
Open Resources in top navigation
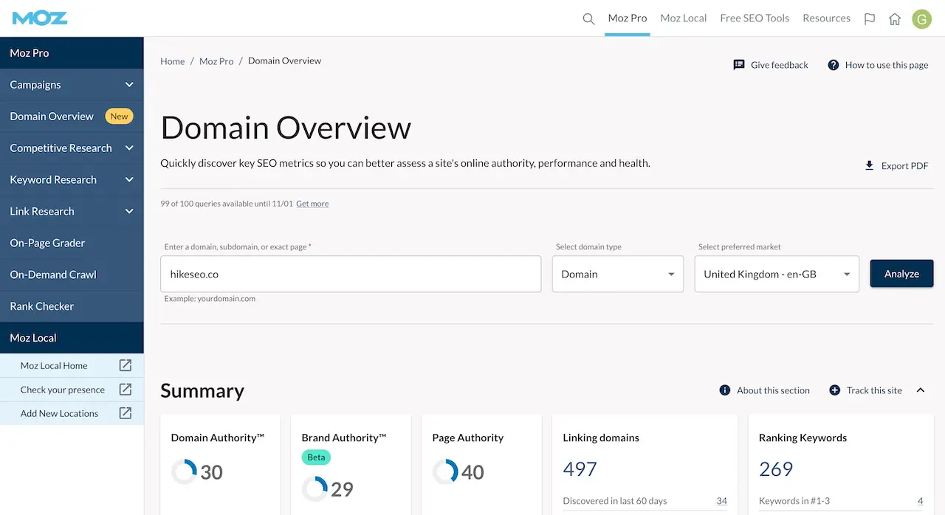coord(827,18)
